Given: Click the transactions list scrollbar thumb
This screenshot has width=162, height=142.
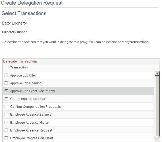Looking at the screenshot, I should point(157,106).
